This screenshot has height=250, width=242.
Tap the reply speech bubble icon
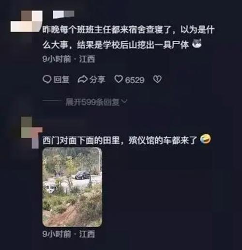point(47,79)
